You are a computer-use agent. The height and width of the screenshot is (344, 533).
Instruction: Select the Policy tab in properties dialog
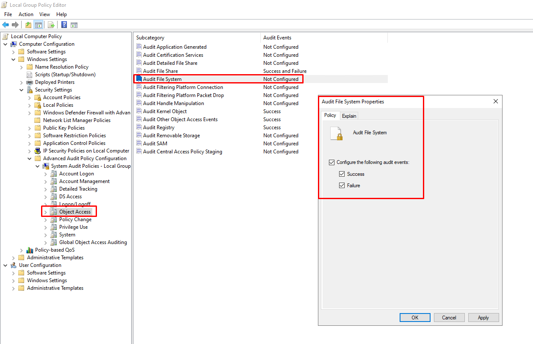[330, 115]
